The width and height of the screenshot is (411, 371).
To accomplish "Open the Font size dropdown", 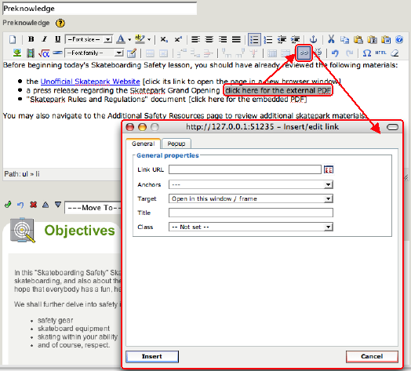I will point(89,39).
